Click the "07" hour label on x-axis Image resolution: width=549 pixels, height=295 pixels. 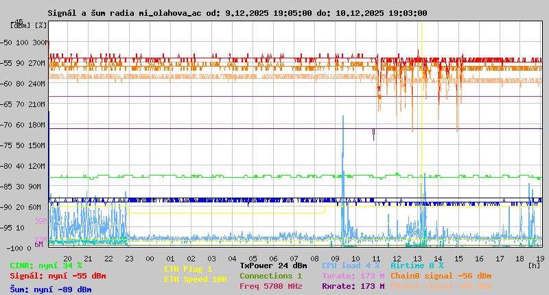point(294,259)
